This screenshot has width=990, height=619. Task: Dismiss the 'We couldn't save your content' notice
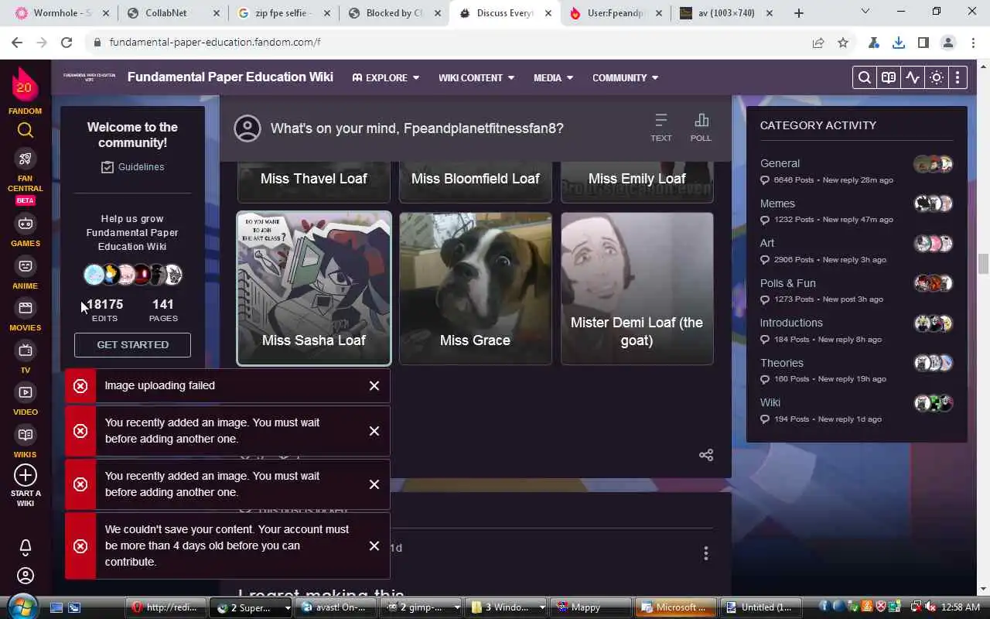coord(374,545)
